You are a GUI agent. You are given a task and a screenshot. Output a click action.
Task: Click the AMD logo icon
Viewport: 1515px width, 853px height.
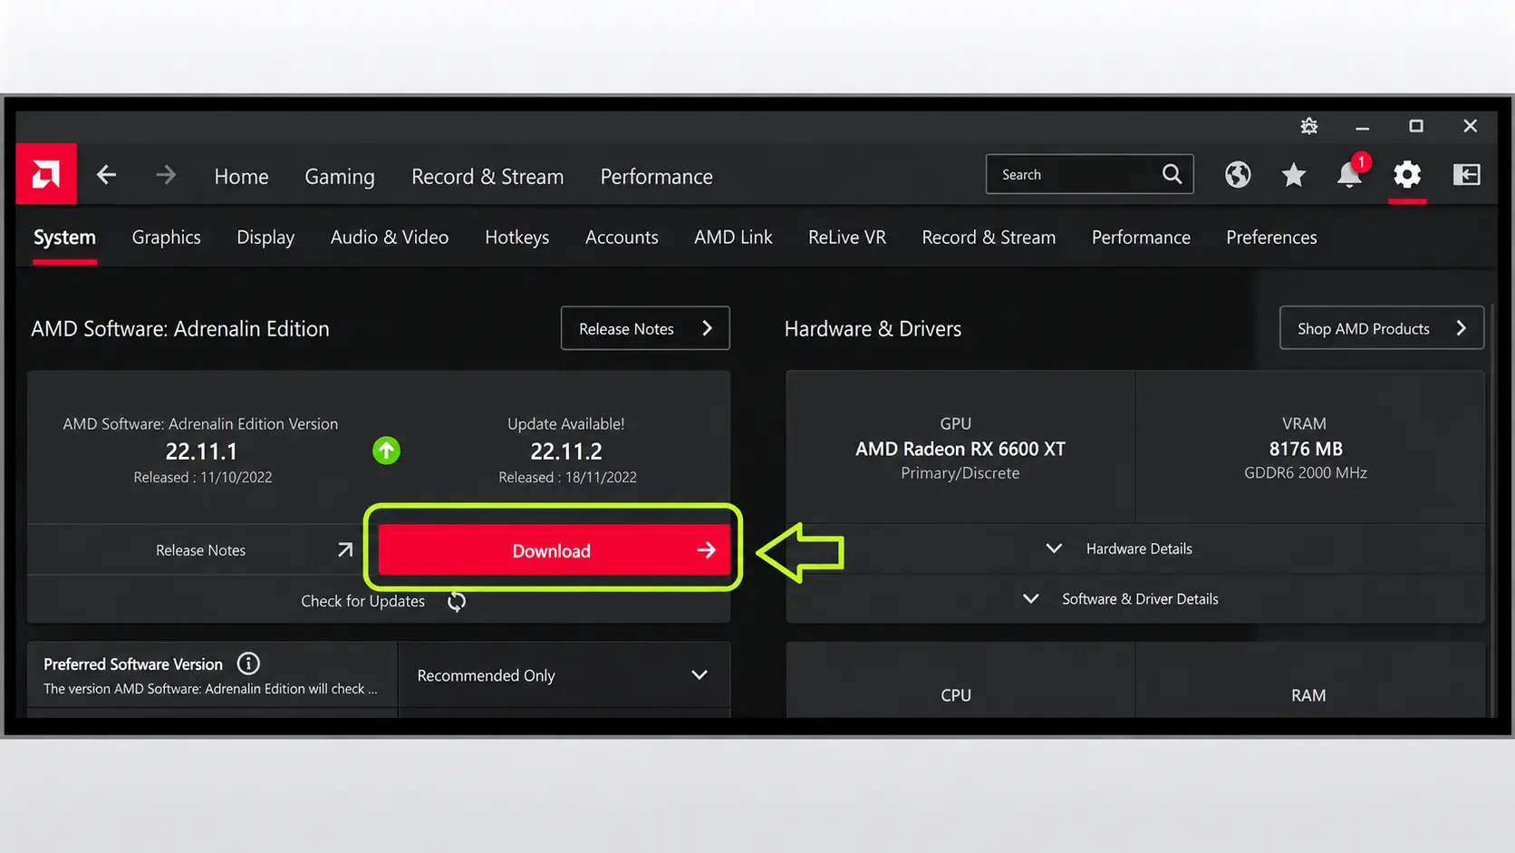pyautogui.click(x=46, y=174)
